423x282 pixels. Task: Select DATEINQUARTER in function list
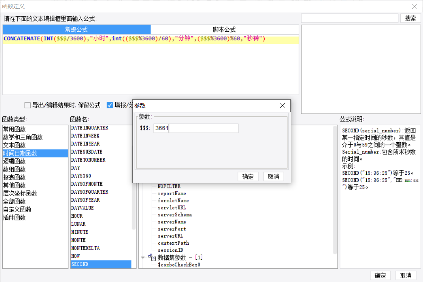coord(101,128)
